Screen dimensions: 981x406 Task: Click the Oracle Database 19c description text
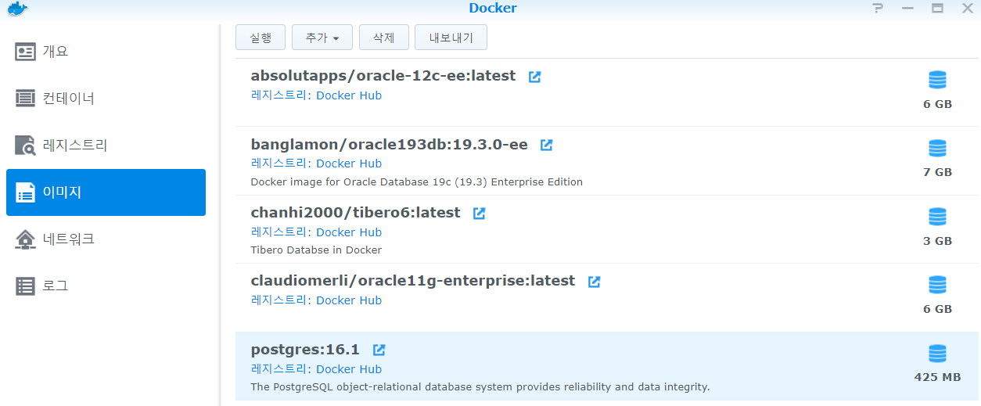pyautogui.click(x=417, y=182)
